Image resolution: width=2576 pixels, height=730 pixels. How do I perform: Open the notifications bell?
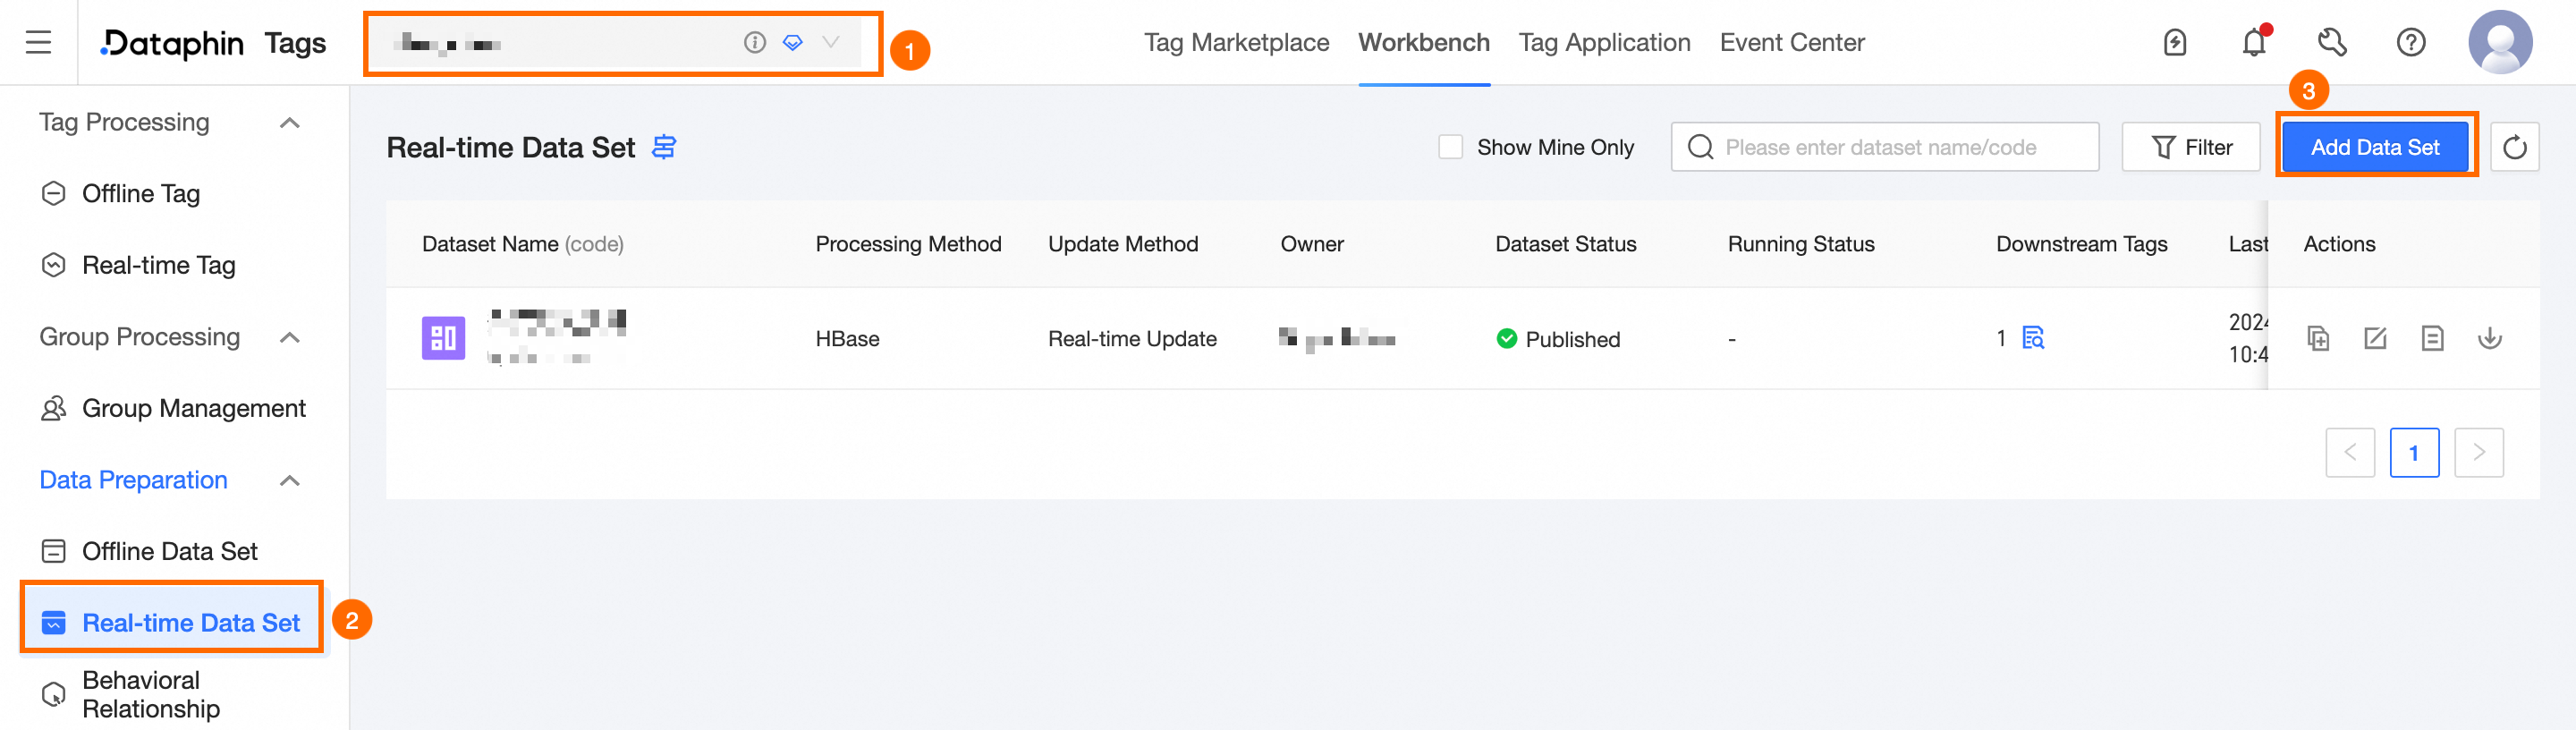[2254, 43]
